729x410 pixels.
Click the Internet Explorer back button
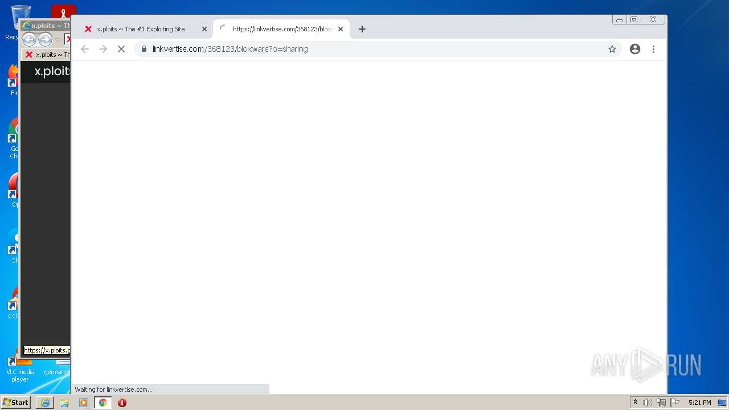coord(29,39)
